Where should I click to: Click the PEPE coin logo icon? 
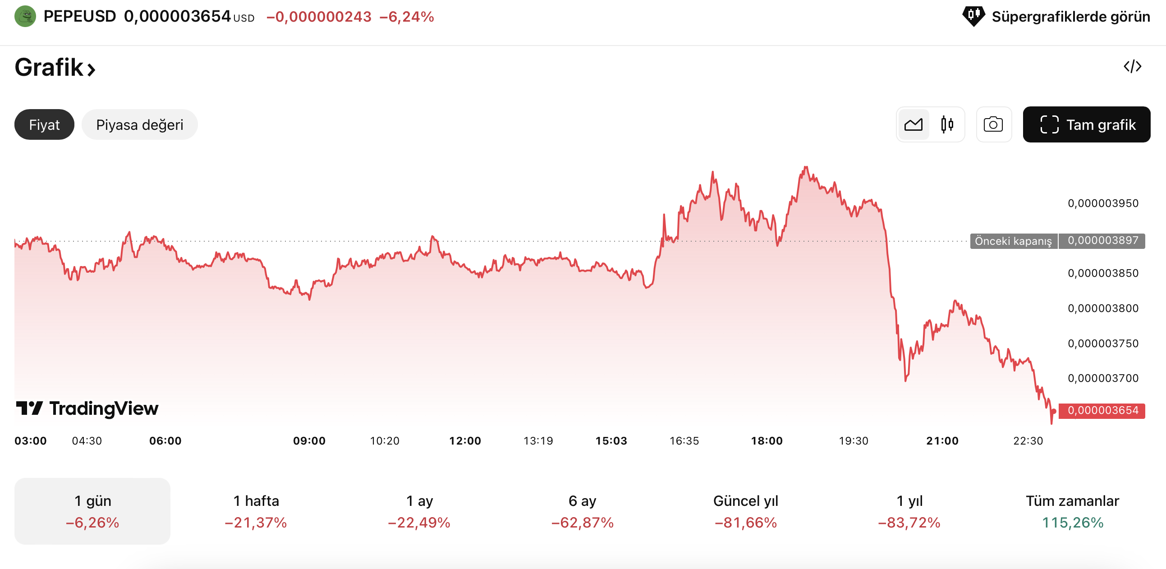(x=25, y=17)
